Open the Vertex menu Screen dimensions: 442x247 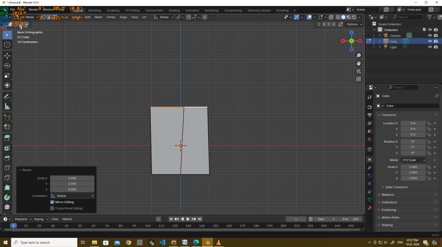click(x=111, y=17)
